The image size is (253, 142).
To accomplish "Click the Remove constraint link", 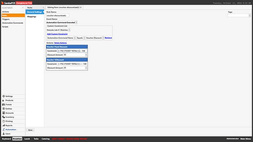I will (x=108, y=38).
